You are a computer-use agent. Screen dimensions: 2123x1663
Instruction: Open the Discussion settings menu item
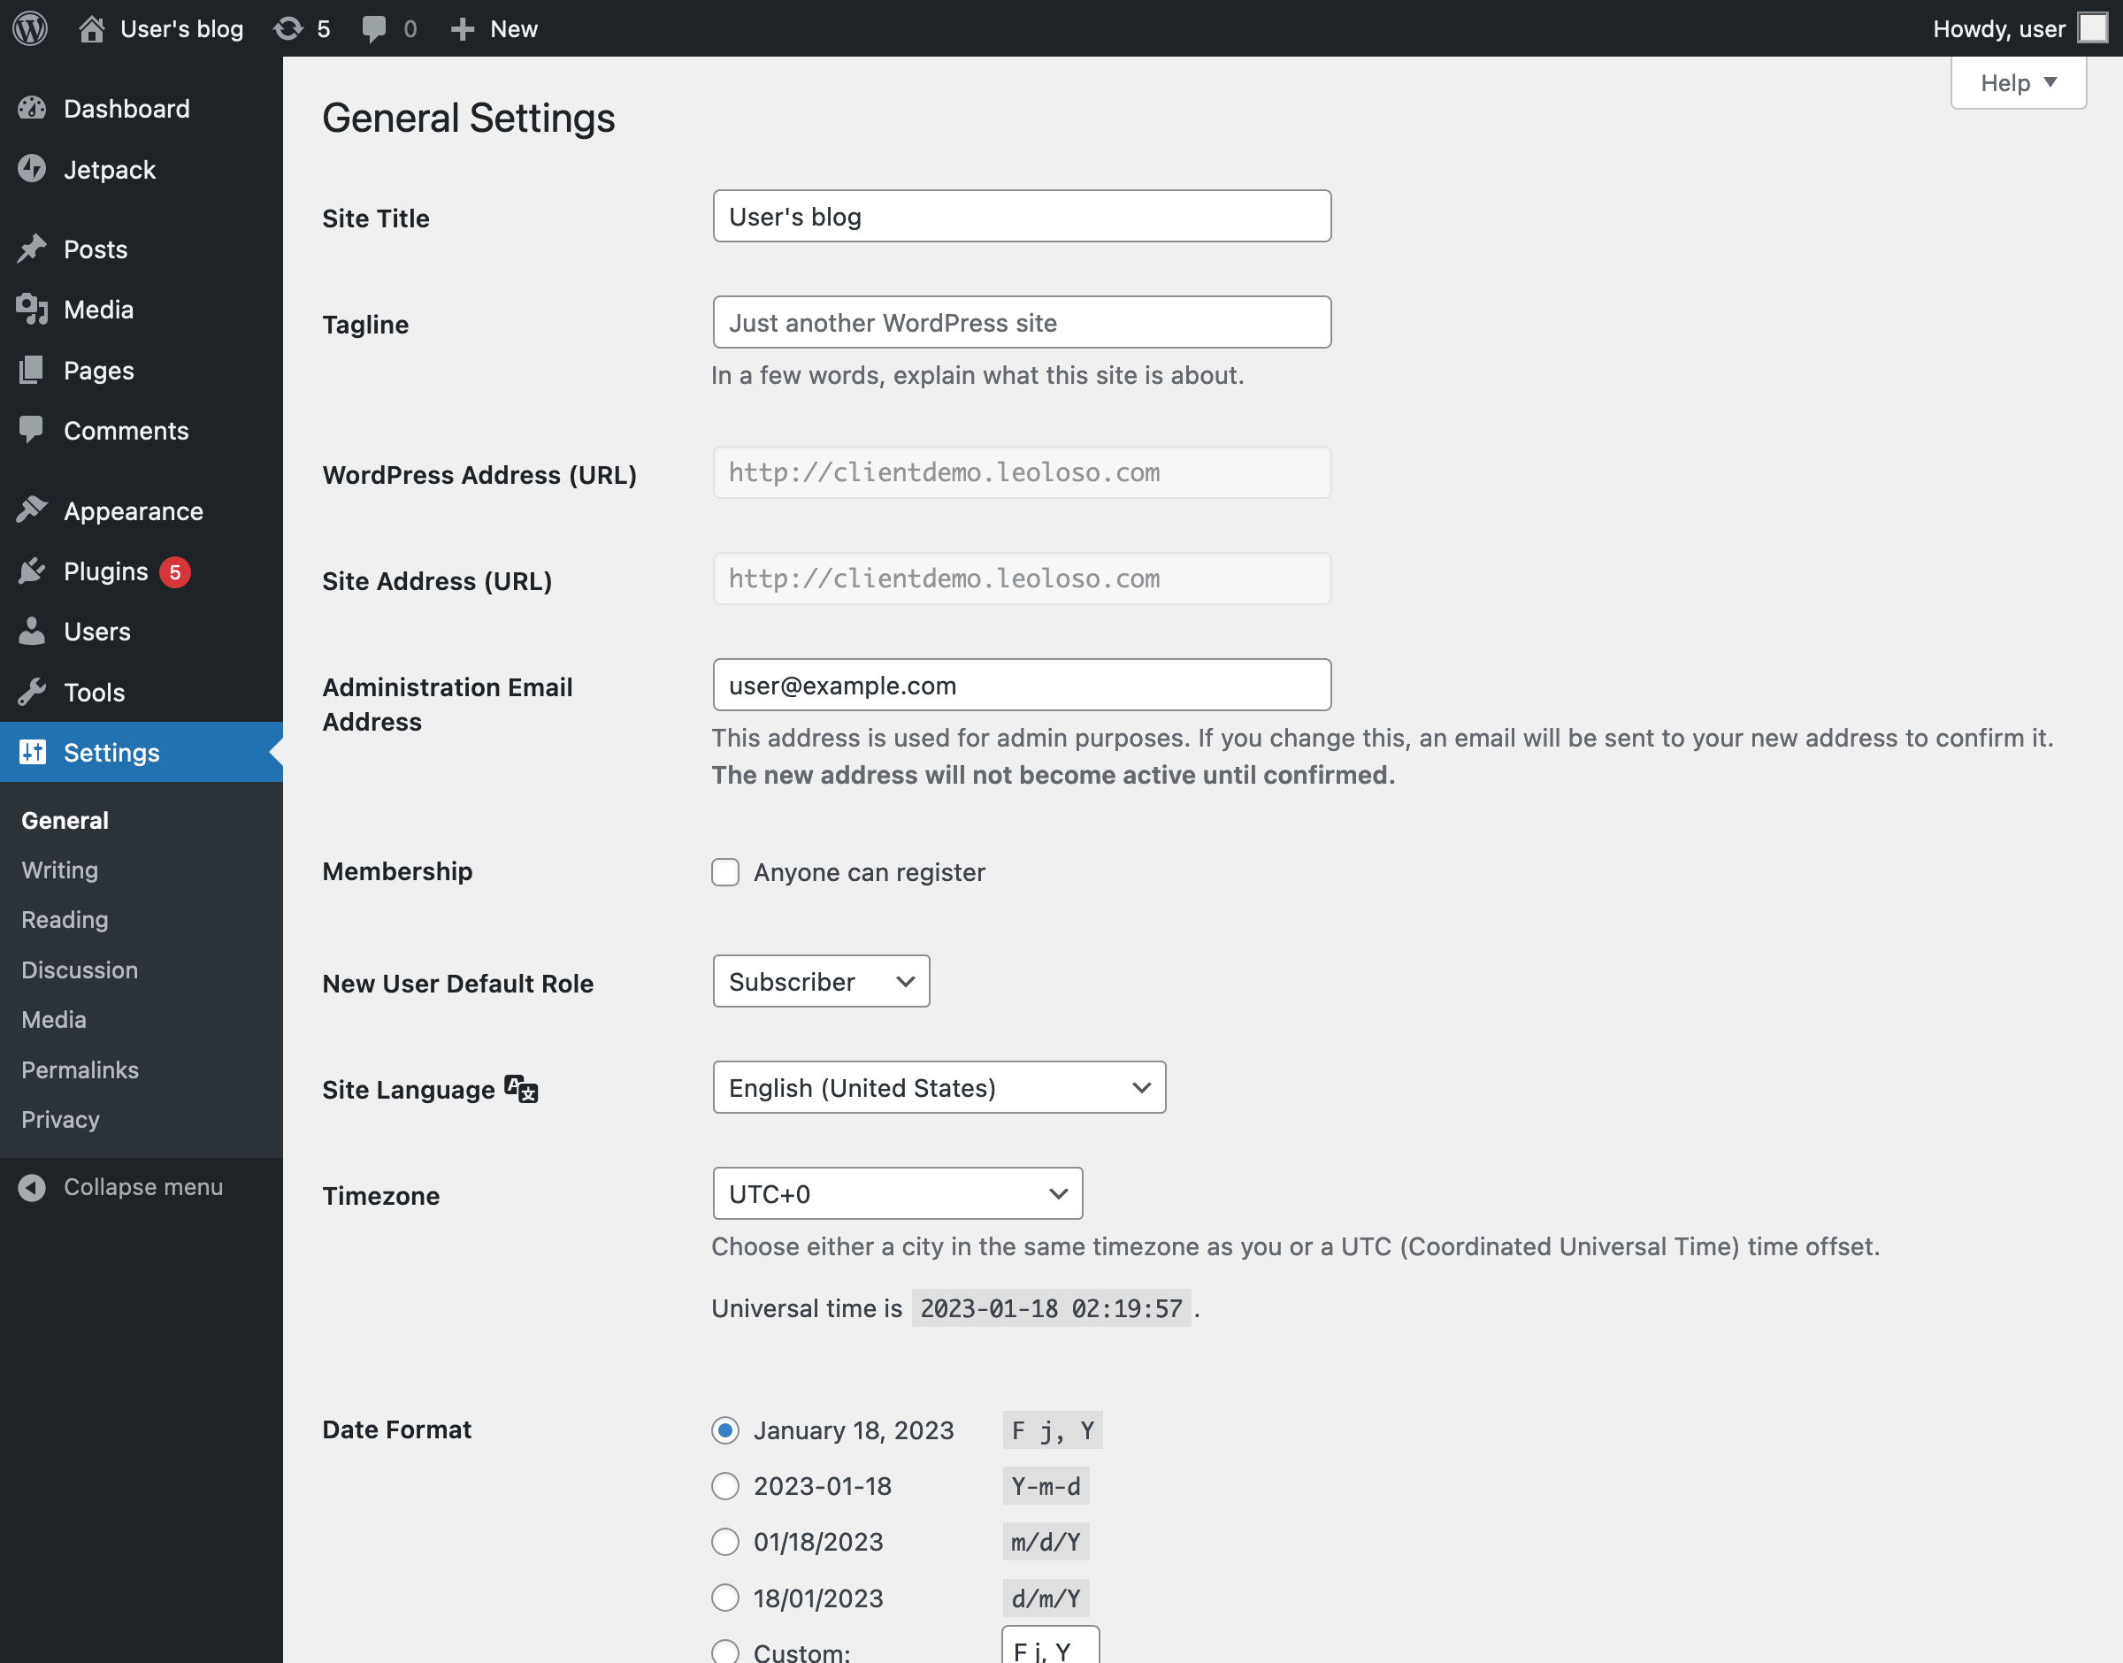(79, 969)
